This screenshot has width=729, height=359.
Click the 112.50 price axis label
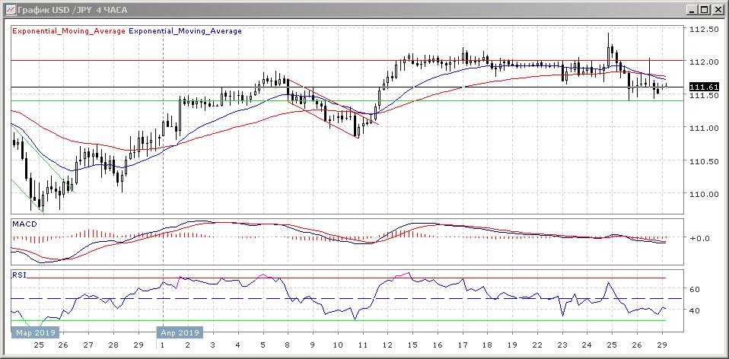coord(703,30)
